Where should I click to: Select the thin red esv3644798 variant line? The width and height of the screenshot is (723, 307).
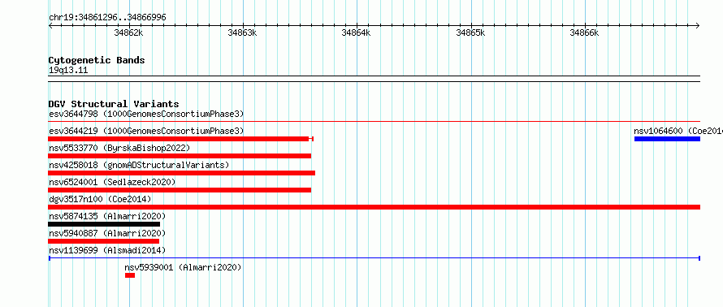[x=374, y=122]
